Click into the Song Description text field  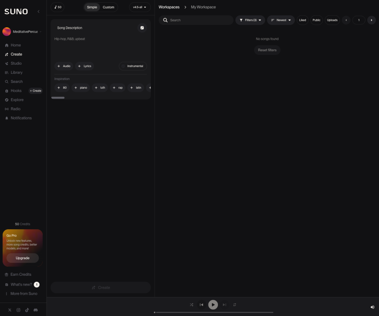pyautogui.click(x=101, y=47)
